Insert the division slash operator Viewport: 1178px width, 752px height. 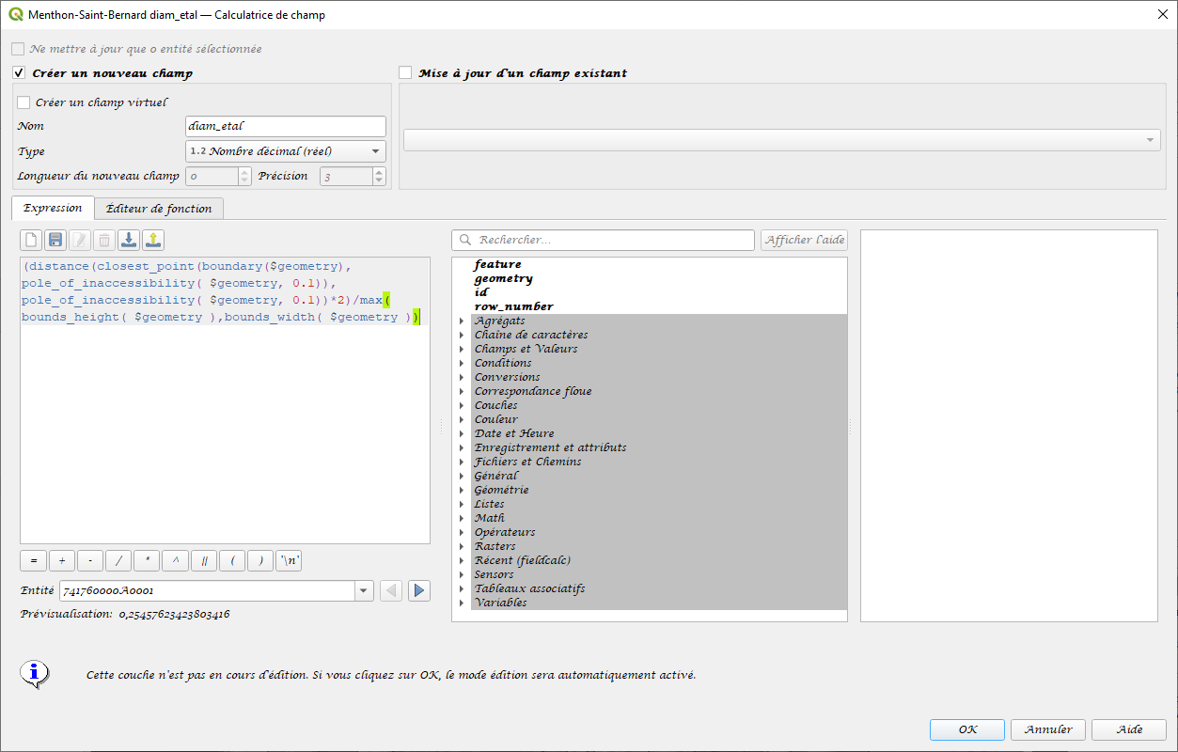pyautogui.click(x=118, y=560)
